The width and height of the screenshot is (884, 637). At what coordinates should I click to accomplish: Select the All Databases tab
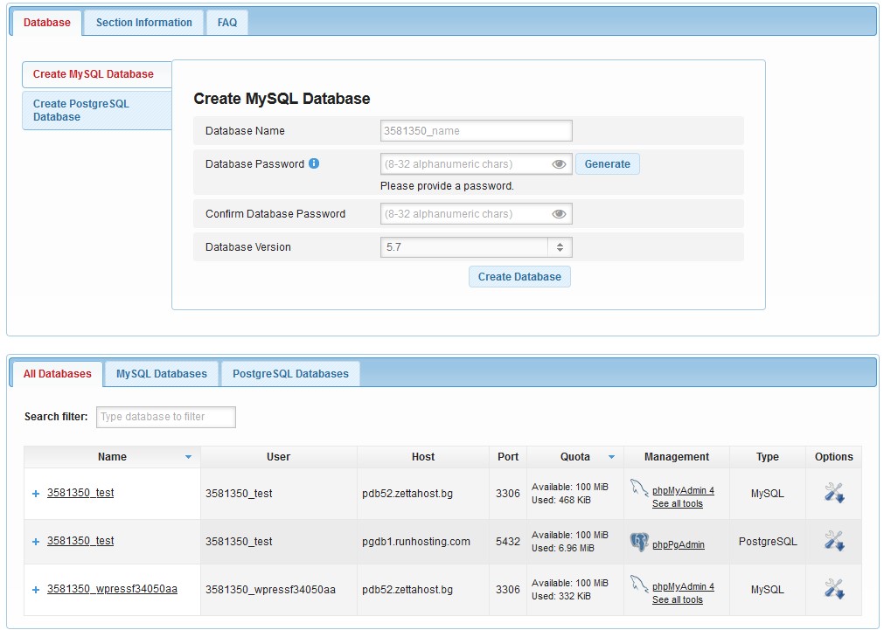click(57, 374)
